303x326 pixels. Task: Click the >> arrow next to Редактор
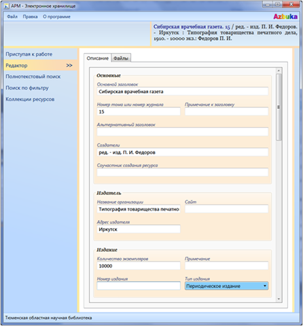coord(69,65)
